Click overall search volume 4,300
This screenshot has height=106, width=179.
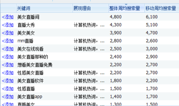coord(116,25)
